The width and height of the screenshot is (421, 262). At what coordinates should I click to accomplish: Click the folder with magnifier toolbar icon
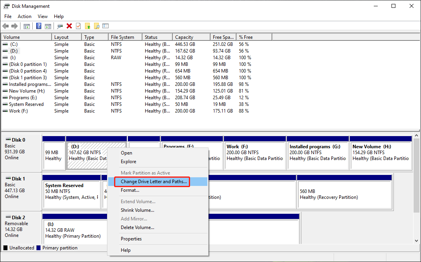click(96, 26)
